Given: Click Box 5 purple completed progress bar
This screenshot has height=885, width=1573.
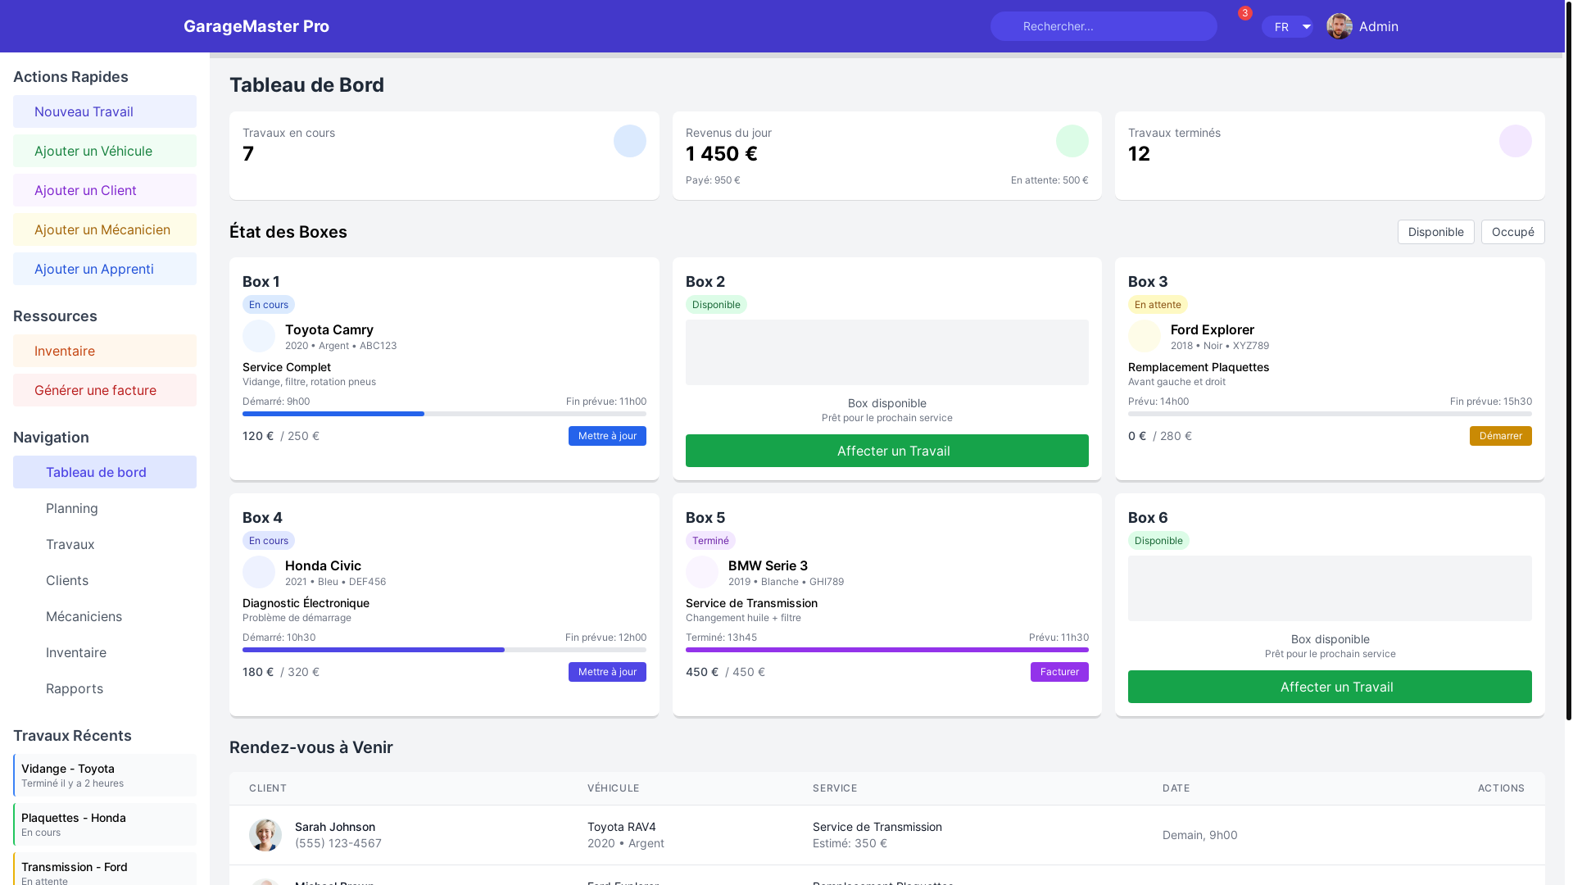Looking at the screenshot, I should [x=886, y=650].
